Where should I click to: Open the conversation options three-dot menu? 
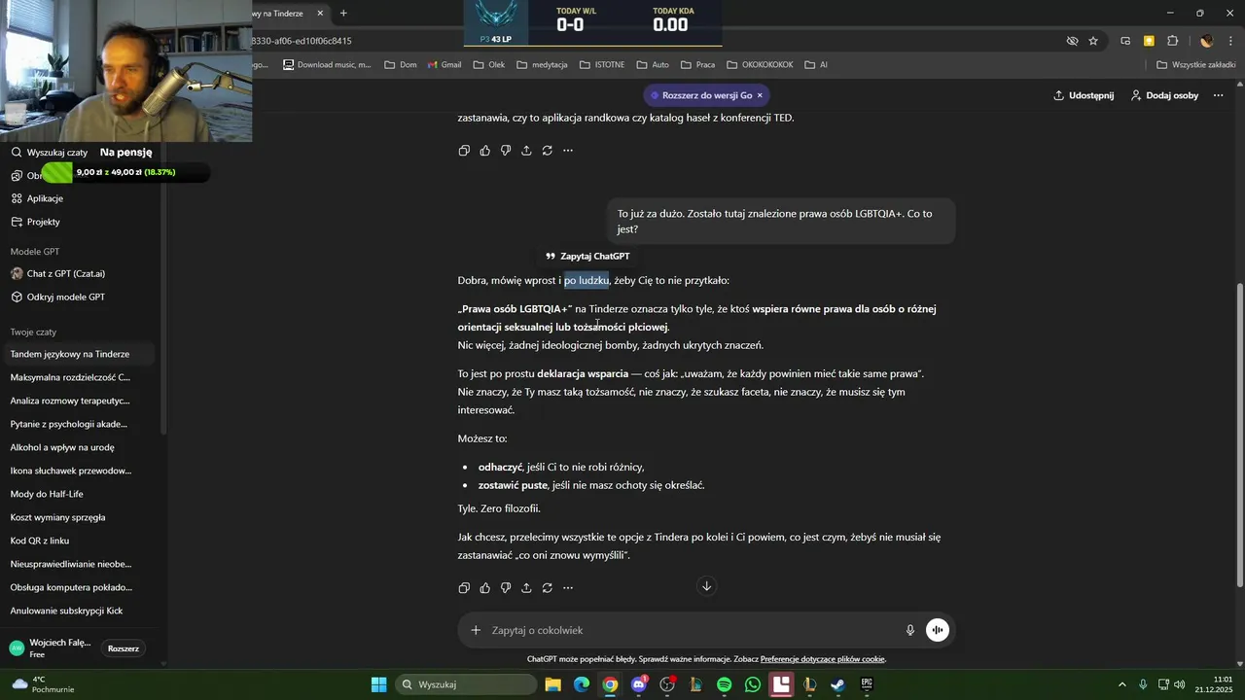pos(1219,95)
